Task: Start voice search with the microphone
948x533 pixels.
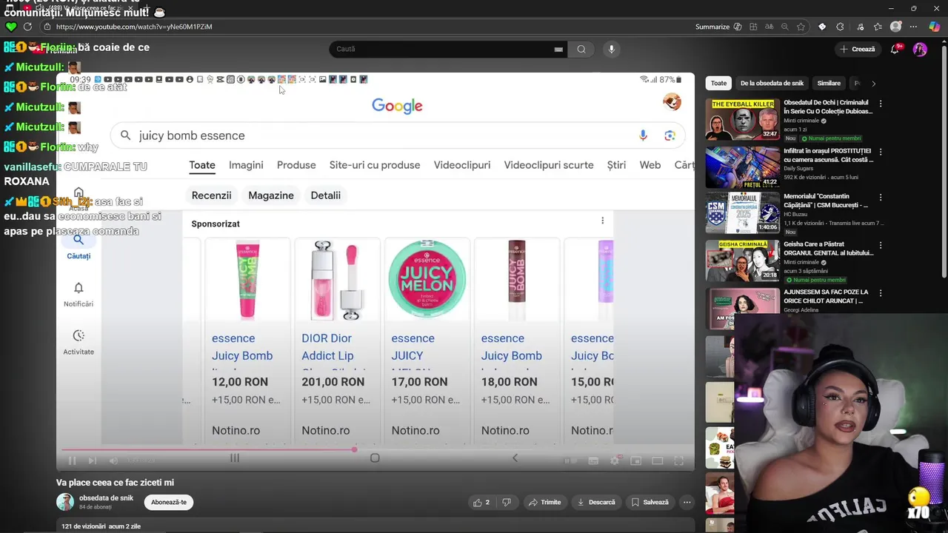Action: point(611,49)
